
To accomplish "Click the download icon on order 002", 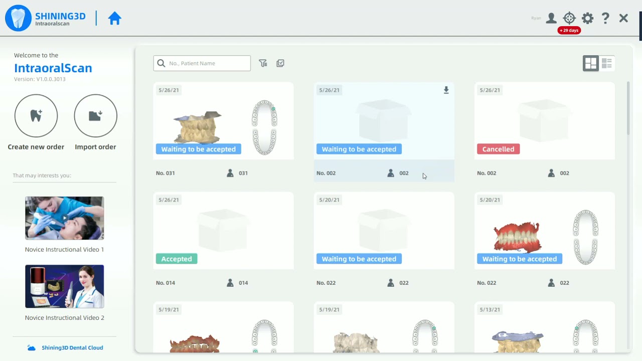I will [x=446, y=90].
